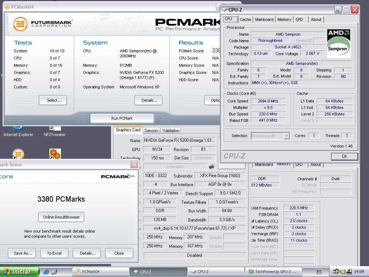Export score with To Excel button
The height and width of the screenshot is (277, 369).
(54, 253)
